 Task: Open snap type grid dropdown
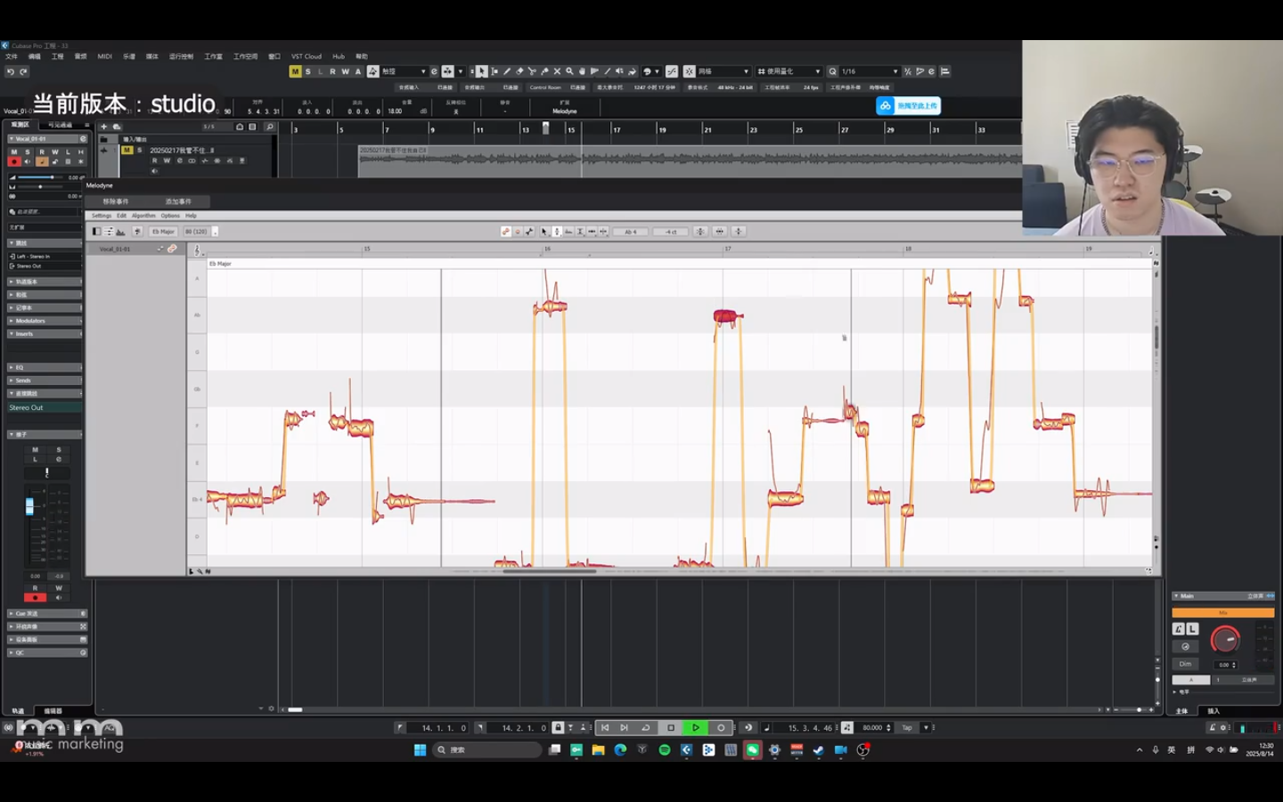point(724,71)
